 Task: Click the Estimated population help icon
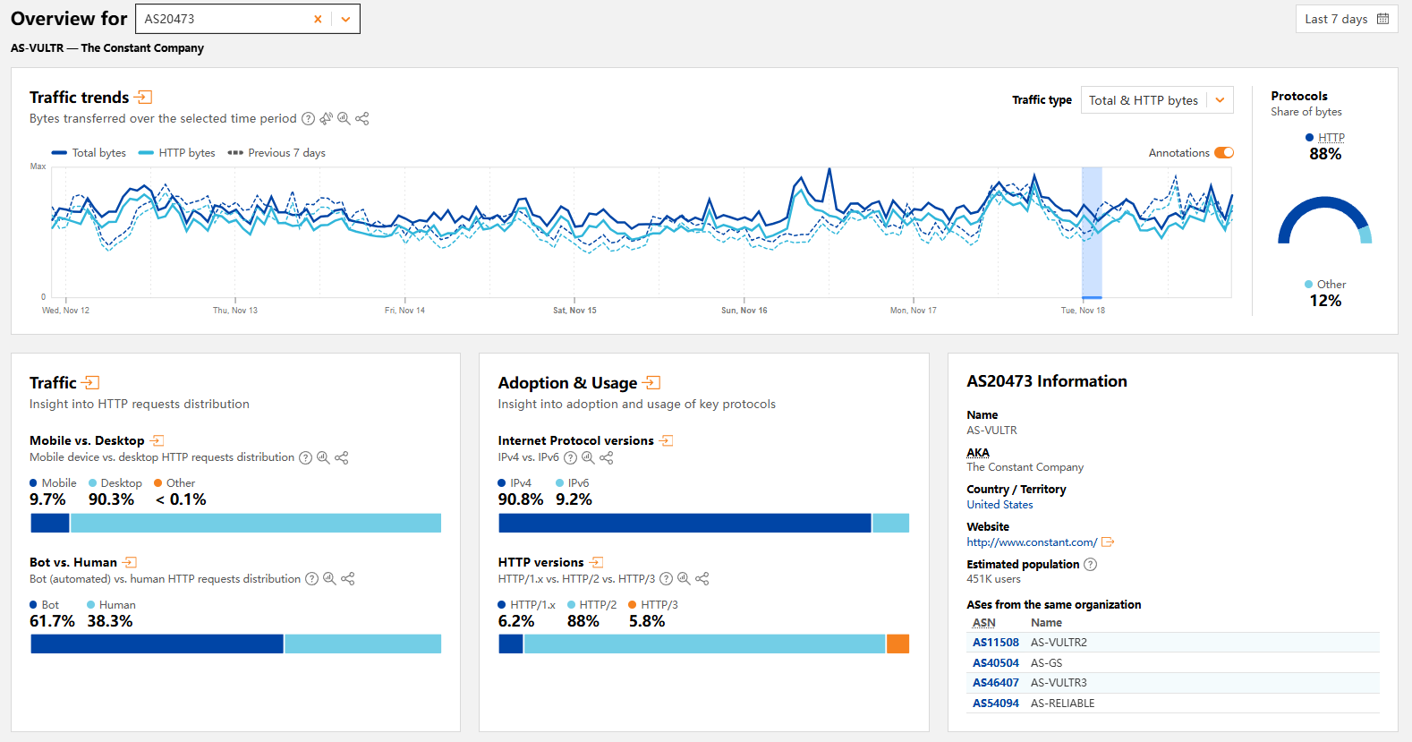pyautogui.click(x=1090, y=565)
